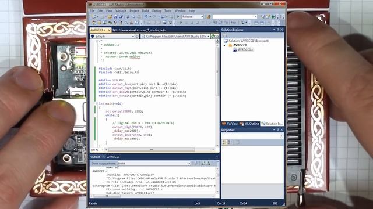The height and width of the screenshot is (209, 373).
Task: Click the Alphabetical sort icon in Properties
Action: tap(230, 142)
